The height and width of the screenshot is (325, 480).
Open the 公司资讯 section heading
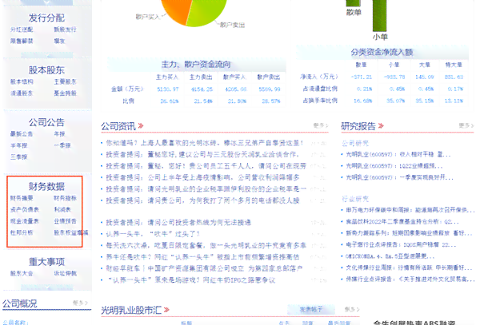(118, 126)
